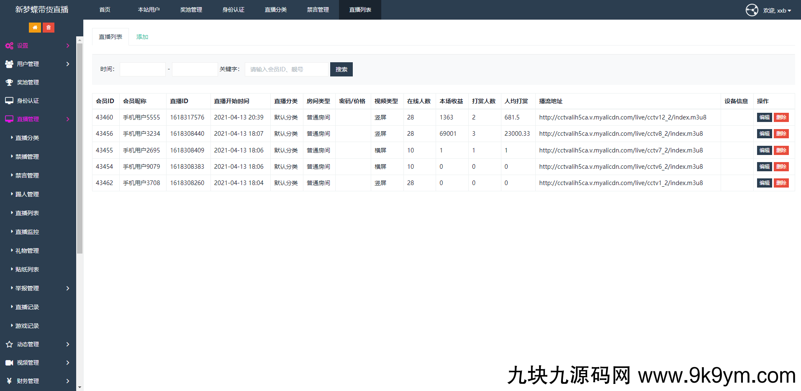Collapse the 直播管理 section chevron

point(68,119)
